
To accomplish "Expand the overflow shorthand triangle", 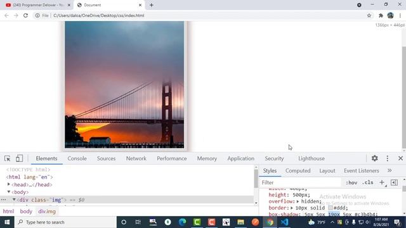I will tap(298, 201).
